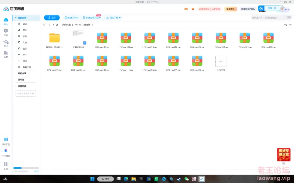
Task: Click the Expand capacity (扩容) link
Action: pyautogui.click(x=36, y=171)
